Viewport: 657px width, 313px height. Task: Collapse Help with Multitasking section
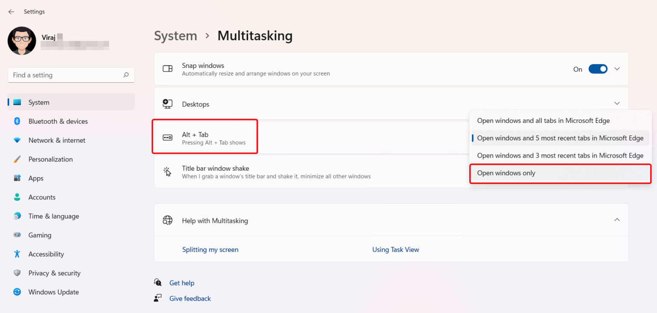click(x=617, y=220)
